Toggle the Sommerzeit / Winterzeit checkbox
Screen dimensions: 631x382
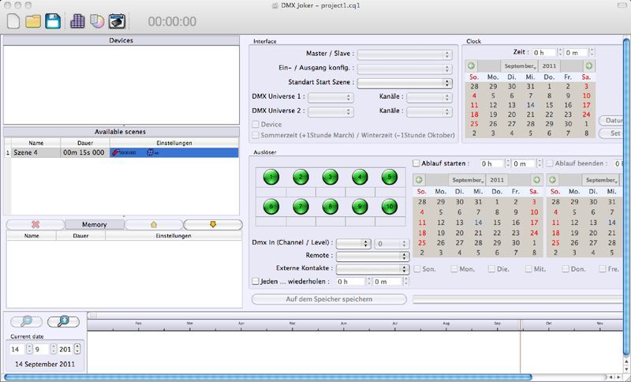[255, 135]
